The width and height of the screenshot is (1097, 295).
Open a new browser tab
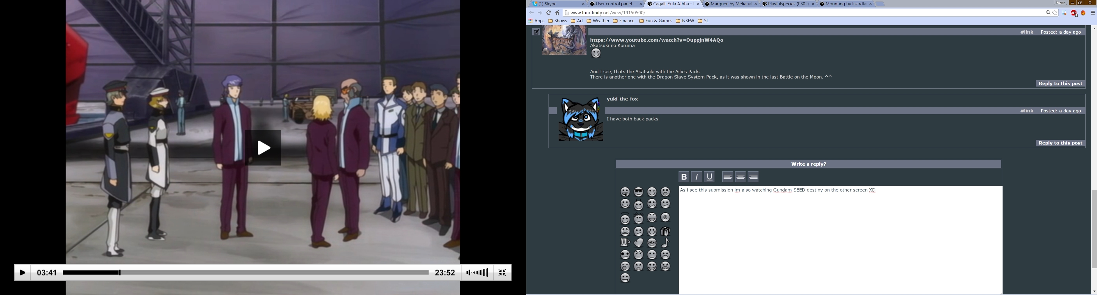click(x=880, y=4)
